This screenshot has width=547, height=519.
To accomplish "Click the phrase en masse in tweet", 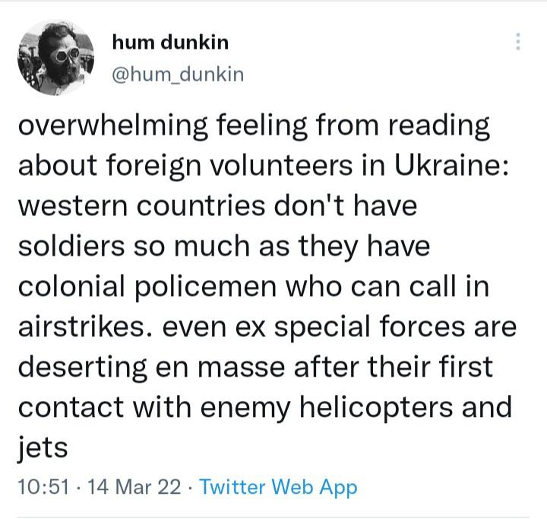I will pos(220,368).
